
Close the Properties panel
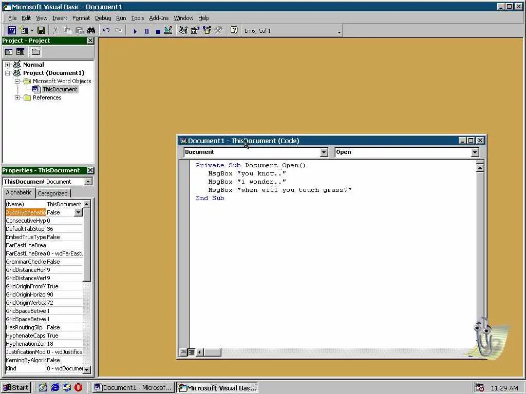[90, 170]
